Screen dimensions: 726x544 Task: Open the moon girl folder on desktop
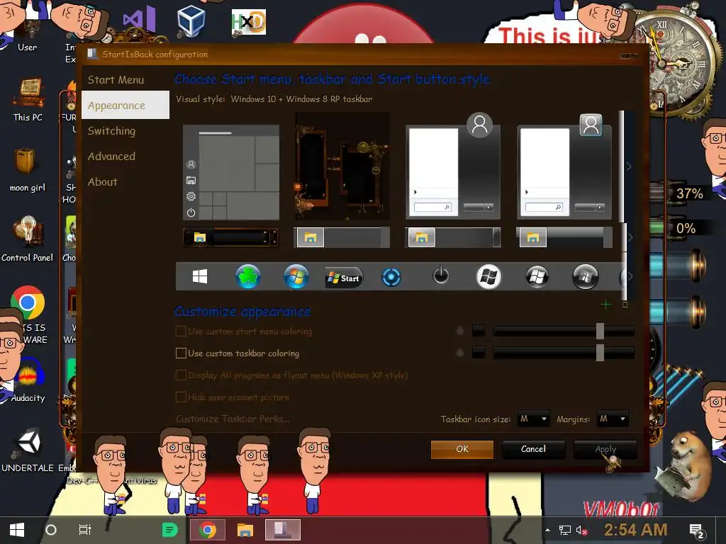pos(28,169)
